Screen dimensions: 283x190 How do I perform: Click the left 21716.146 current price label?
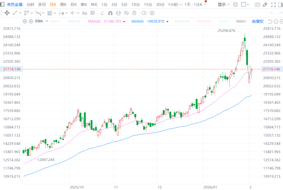pyautogui.click(x=12, y=69)
